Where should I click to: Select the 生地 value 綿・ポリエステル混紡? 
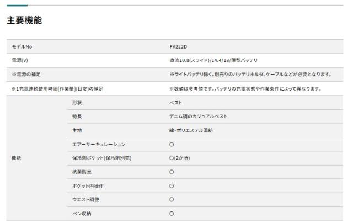pos(191,130)
